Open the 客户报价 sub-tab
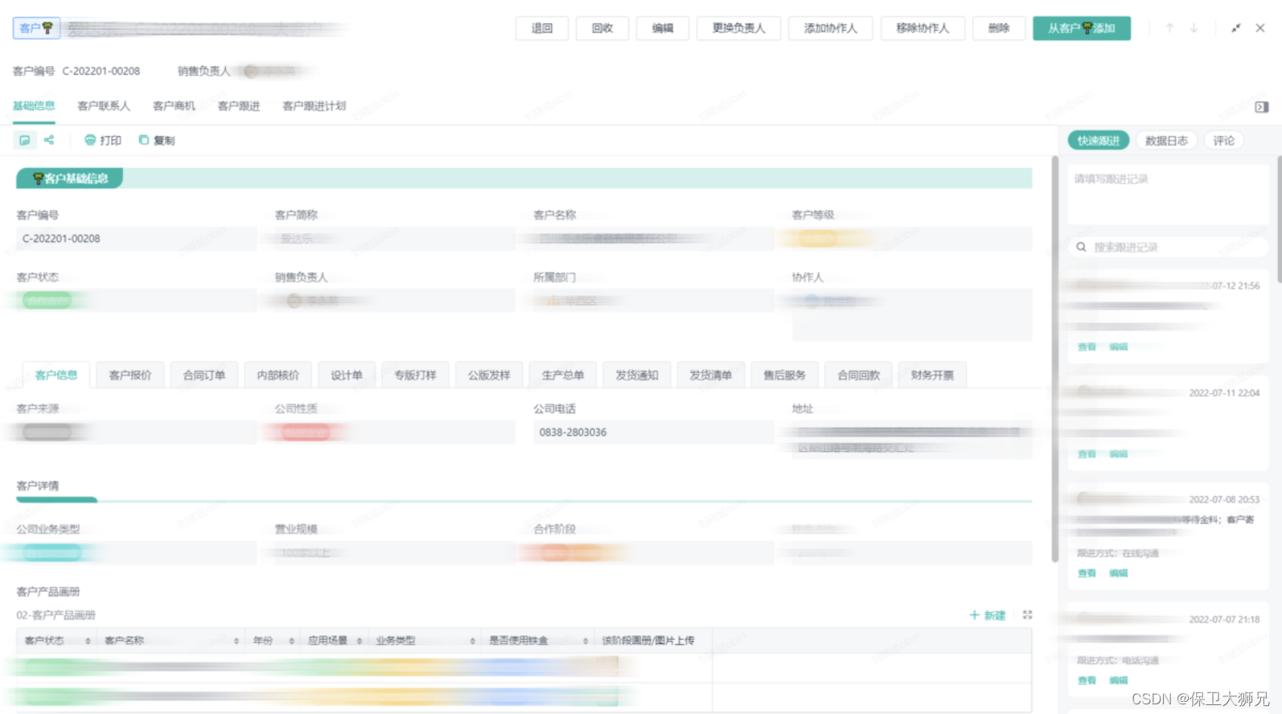Screen dimensions: 1282x714 click(130, 375)
